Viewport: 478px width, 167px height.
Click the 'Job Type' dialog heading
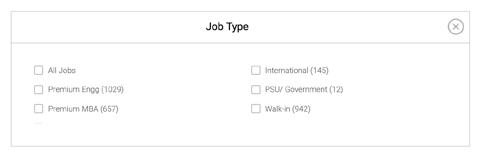[227, 27]
